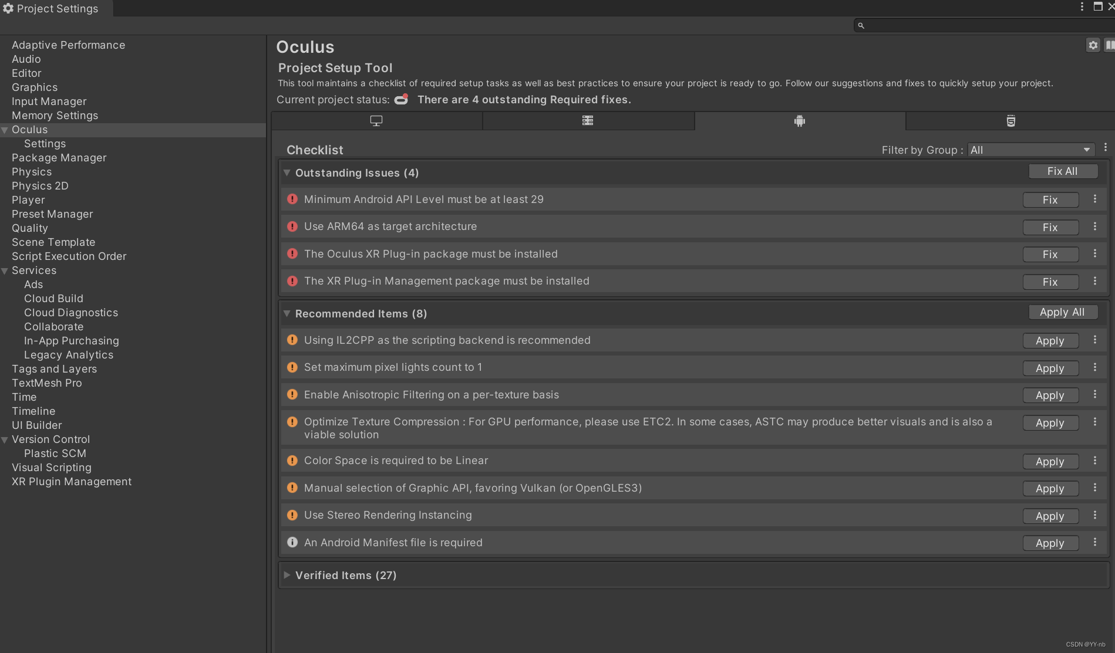Open Tags and Layers settings
The height and width of the screenshot is (653, 1115).
tap(54, 369)
